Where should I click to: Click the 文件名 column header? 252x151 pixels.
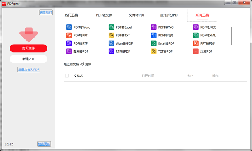click(x=78, y=76)
